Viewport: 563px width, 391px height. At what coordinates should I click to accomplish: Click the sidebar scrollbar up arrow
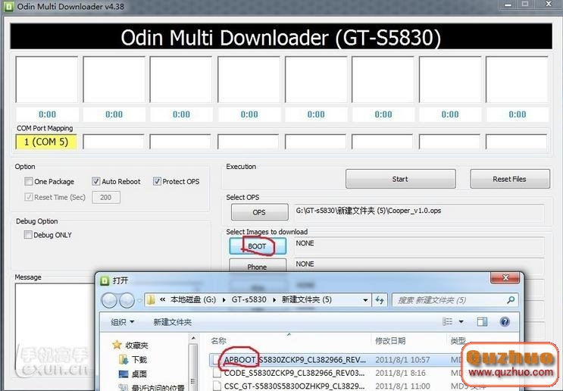pyautogui.click(x=193, y=338)
